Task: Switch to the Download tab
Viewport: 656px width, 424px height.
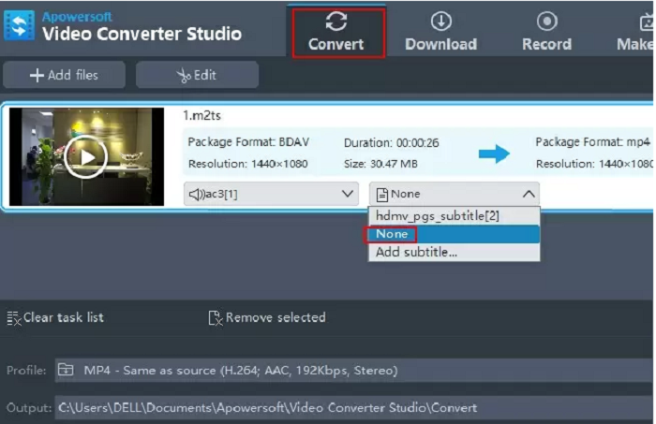Action: (440, 33)
